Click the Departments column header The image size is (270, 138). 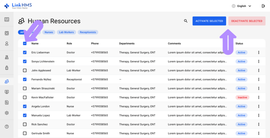click(x=127, y=43)
